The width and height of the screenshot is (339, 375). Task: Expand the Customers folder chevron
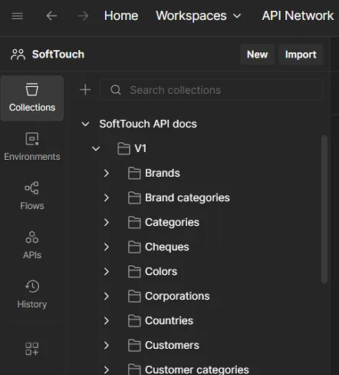coord(107,345)
